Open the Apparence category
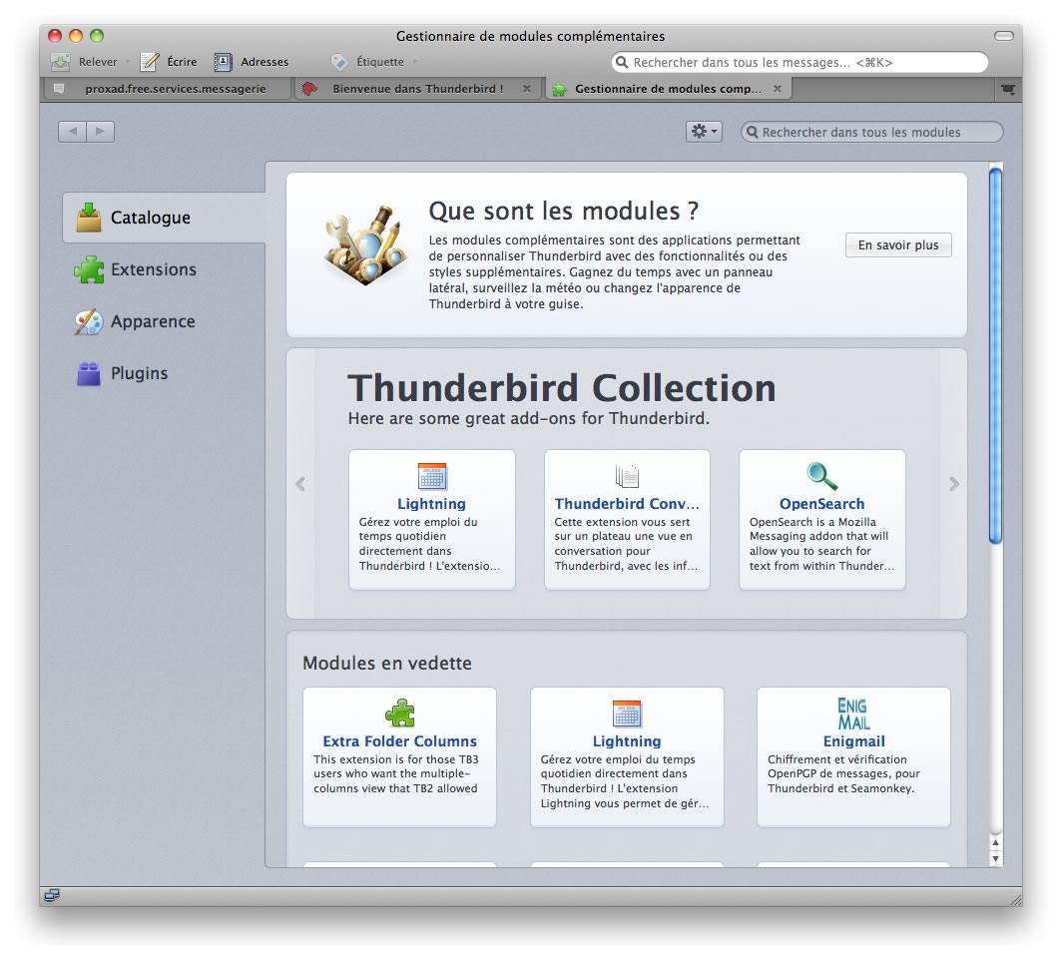Viewport: 1062px width, 961px height. (164, 321)
